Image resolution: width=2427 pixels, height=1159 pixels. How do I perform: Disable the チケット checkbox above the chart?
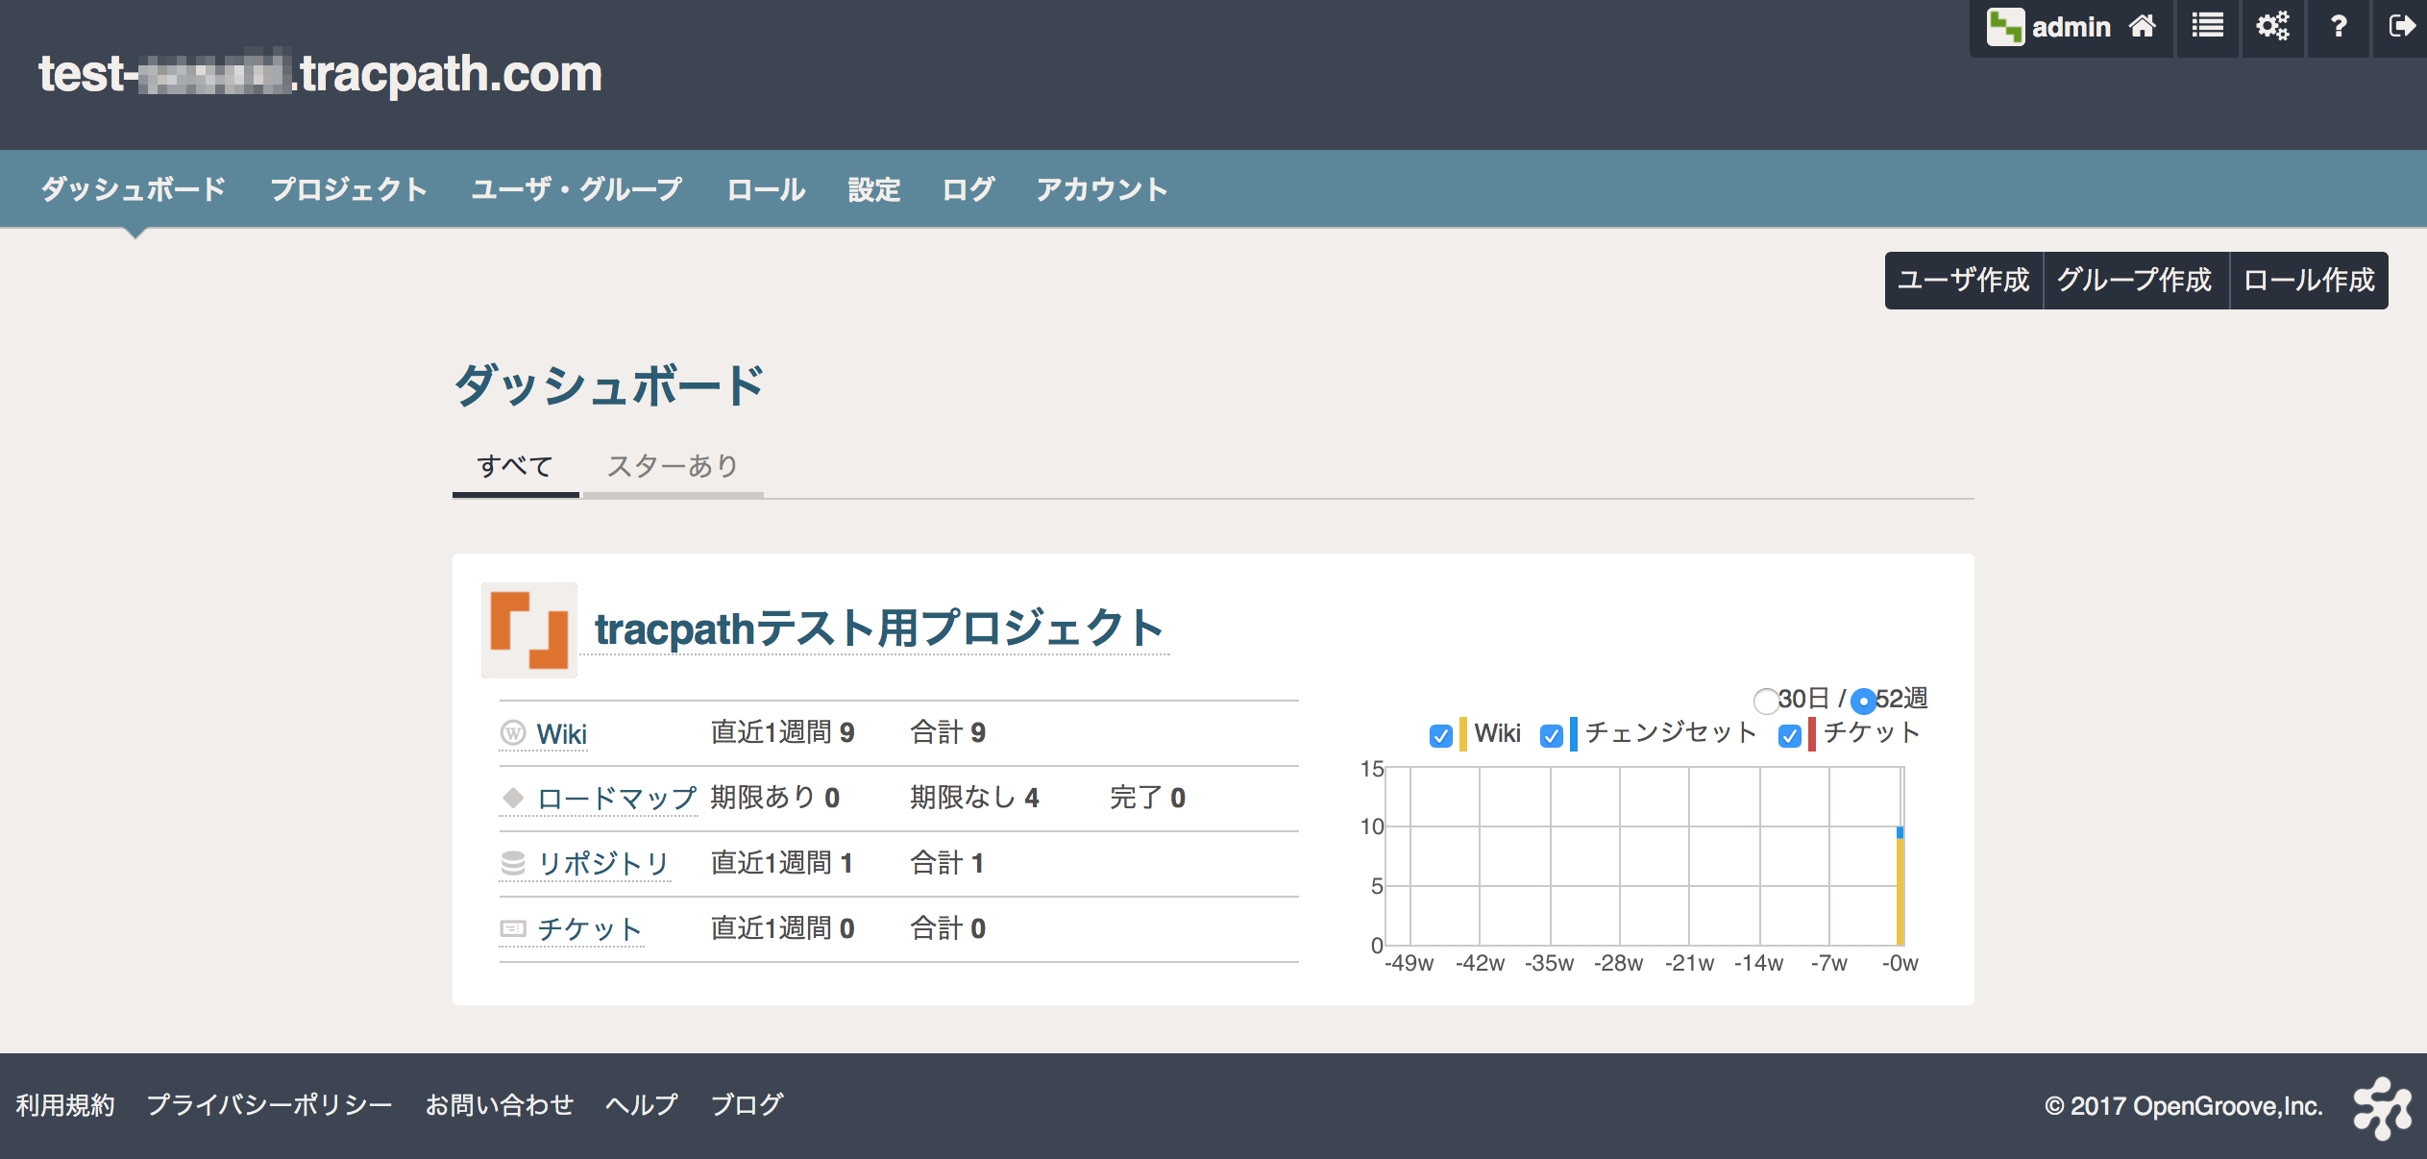pos(1789,736)
